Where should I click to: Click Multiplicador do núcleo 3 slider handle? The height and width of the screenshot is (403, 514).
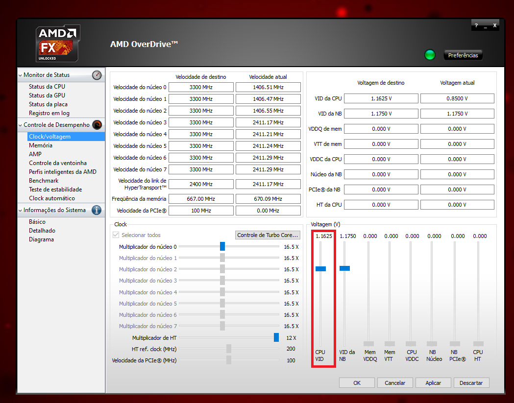pyautogui.click(x=222, y=281)
